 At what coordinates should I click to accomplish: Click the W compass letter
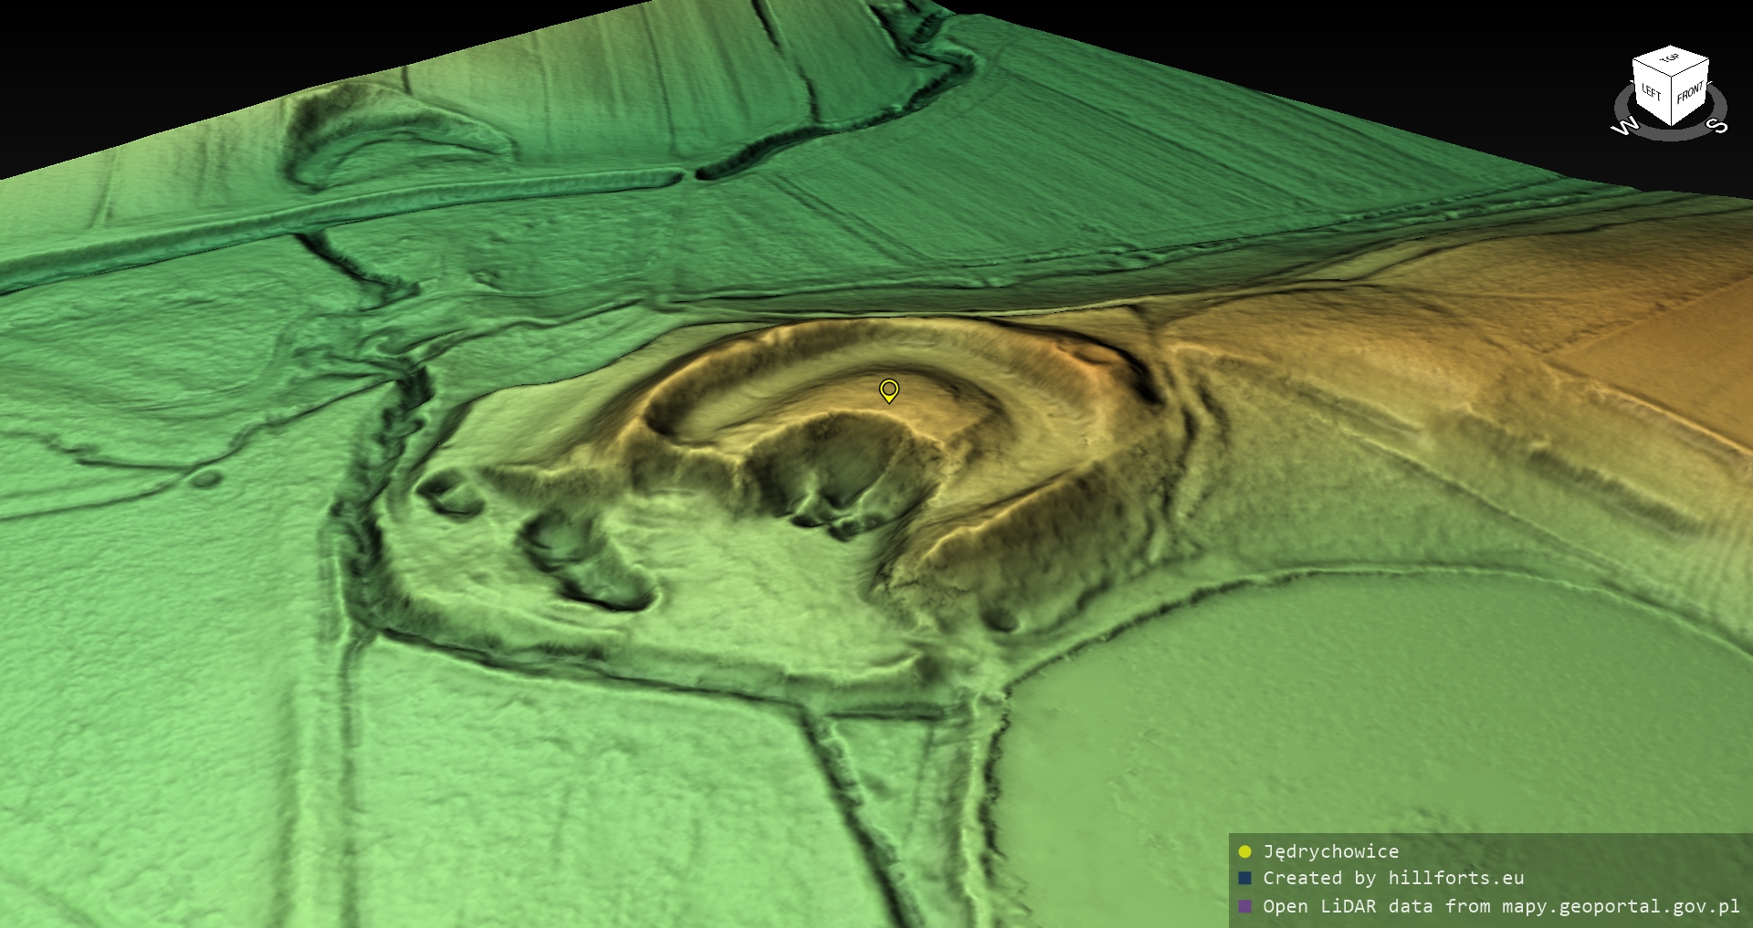click(x=1625, y=127)
